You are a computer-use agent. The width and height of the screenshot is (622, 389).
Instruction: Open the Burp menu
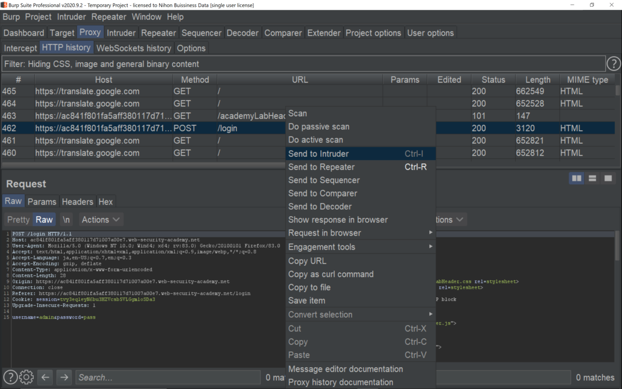[x=11, y=17]
